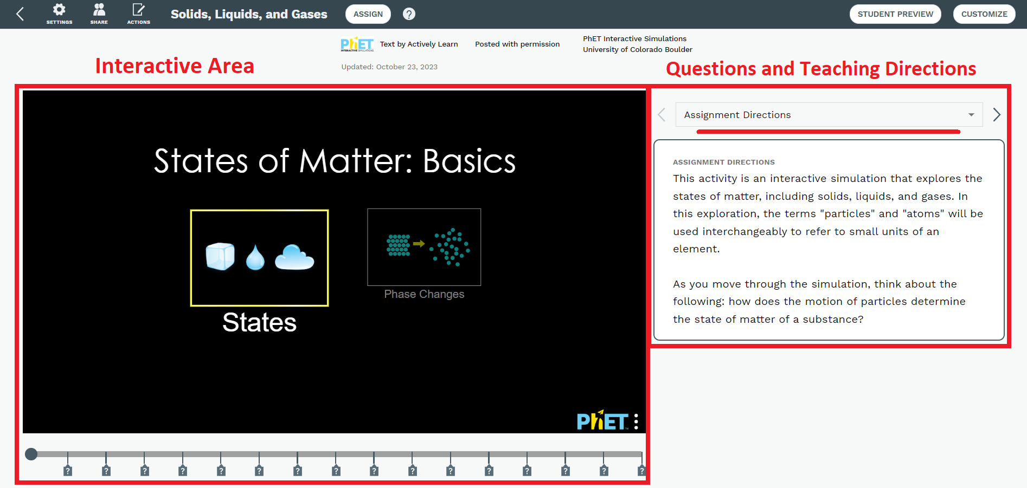Viewport: 1027px width, 488px height.
Task: Open STUDENT PREVIEW mode
Action: coord(895,14)
